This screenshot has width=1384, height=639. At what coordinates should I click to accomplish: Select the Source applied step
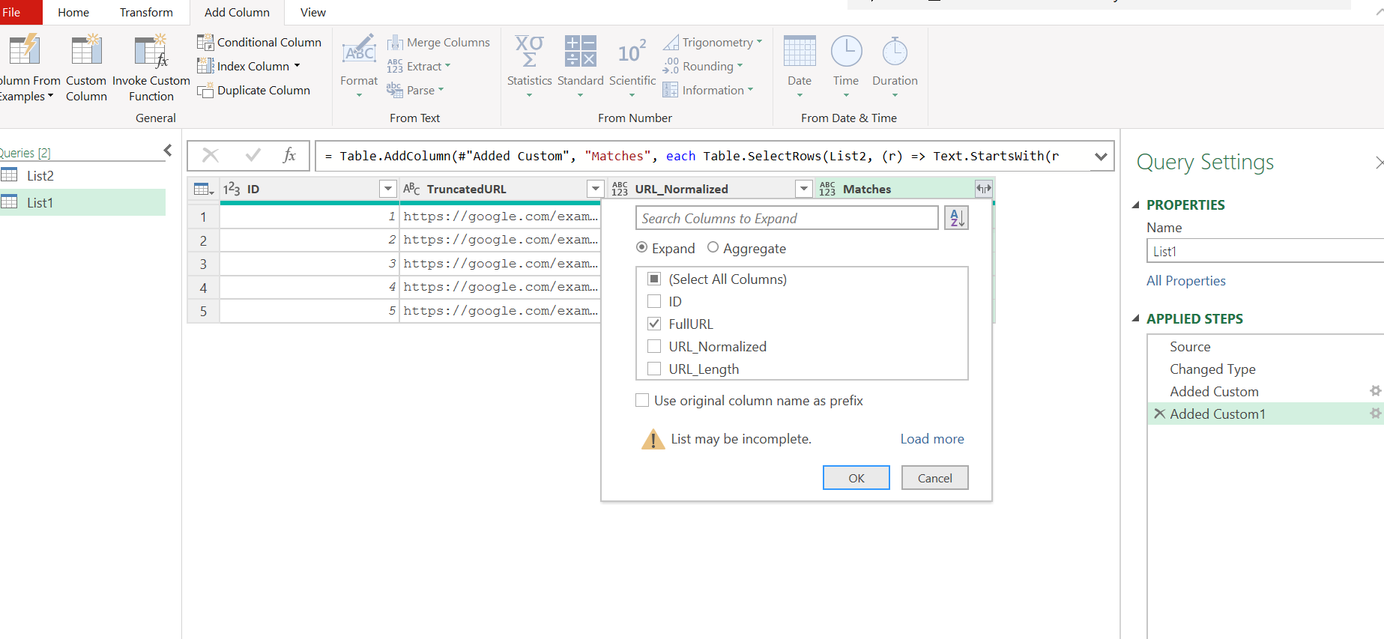point(1266,346)
